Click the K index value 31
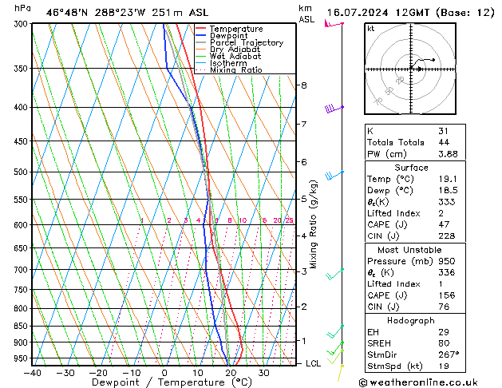Image resolution: width=502 pixels, height=388 pixels. tap(444, 131)
